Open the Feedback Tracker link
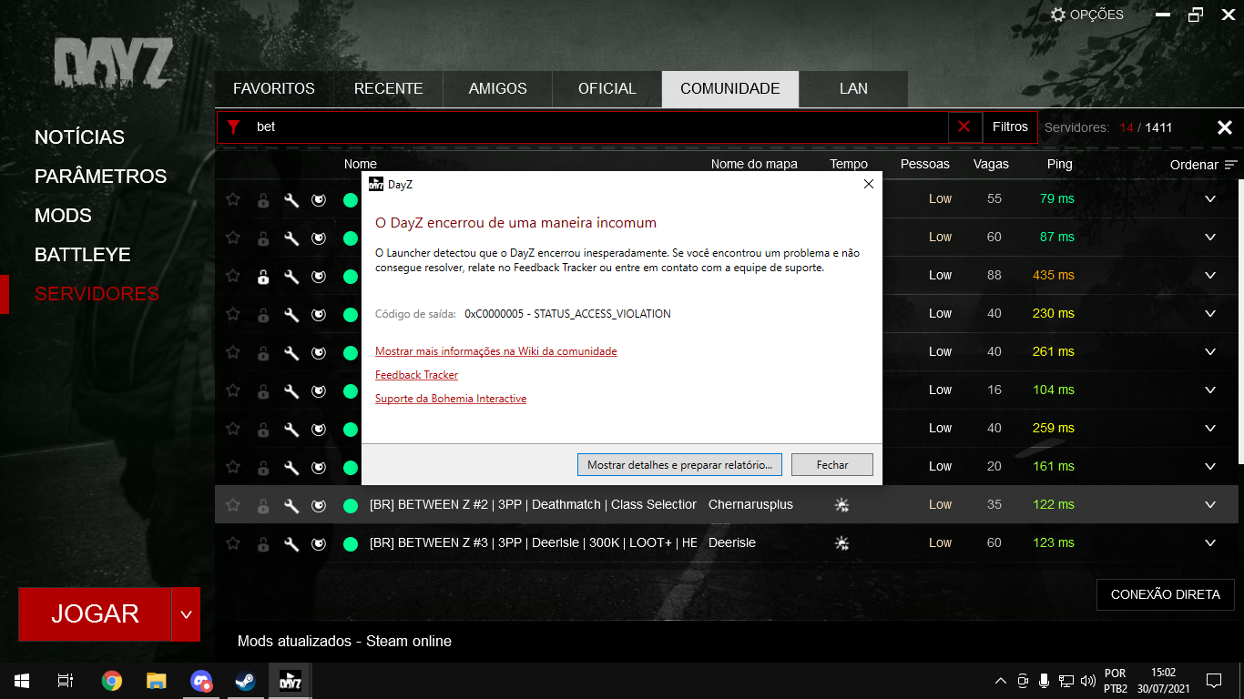 [416, 375]
